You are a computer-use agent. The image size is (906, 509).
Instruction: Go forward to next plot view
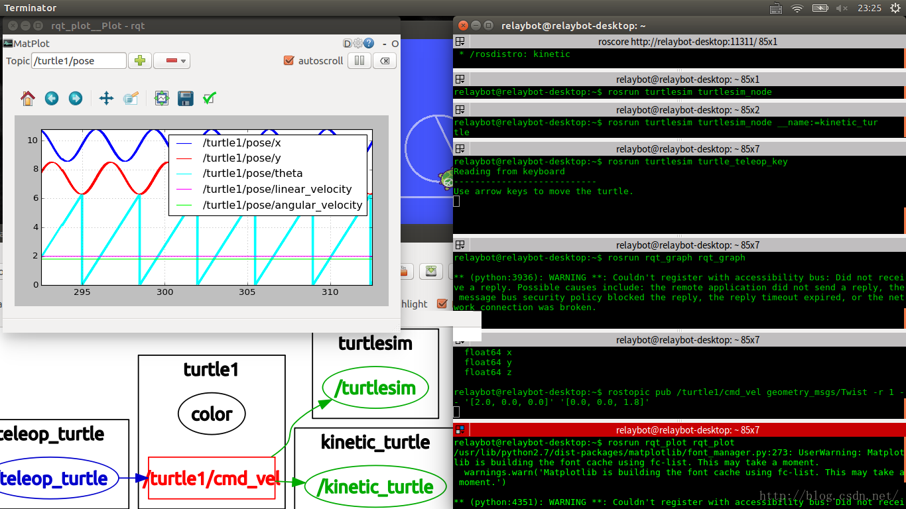tap(76, 99)
